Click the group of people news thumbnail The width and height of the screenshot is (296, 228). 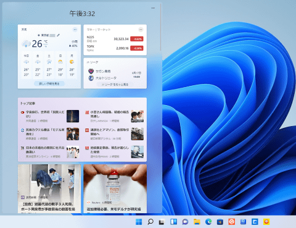tap(73, 152)
